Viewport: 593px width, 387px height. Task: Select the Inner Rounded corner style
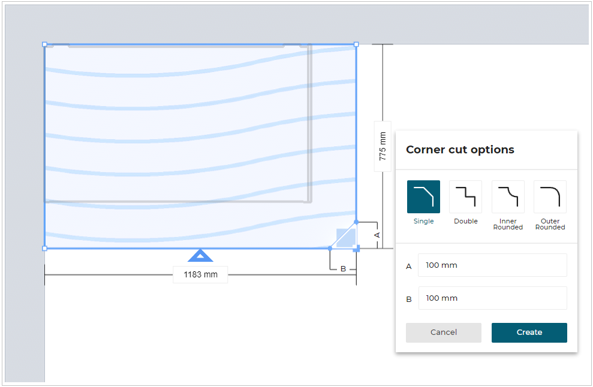coord(507,196)
